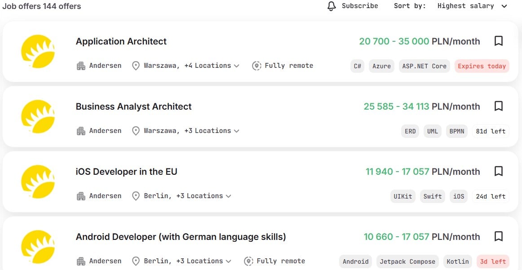Click Andersen logo on iOS Developer card
The image size is (522, 270).
point(38,181)
